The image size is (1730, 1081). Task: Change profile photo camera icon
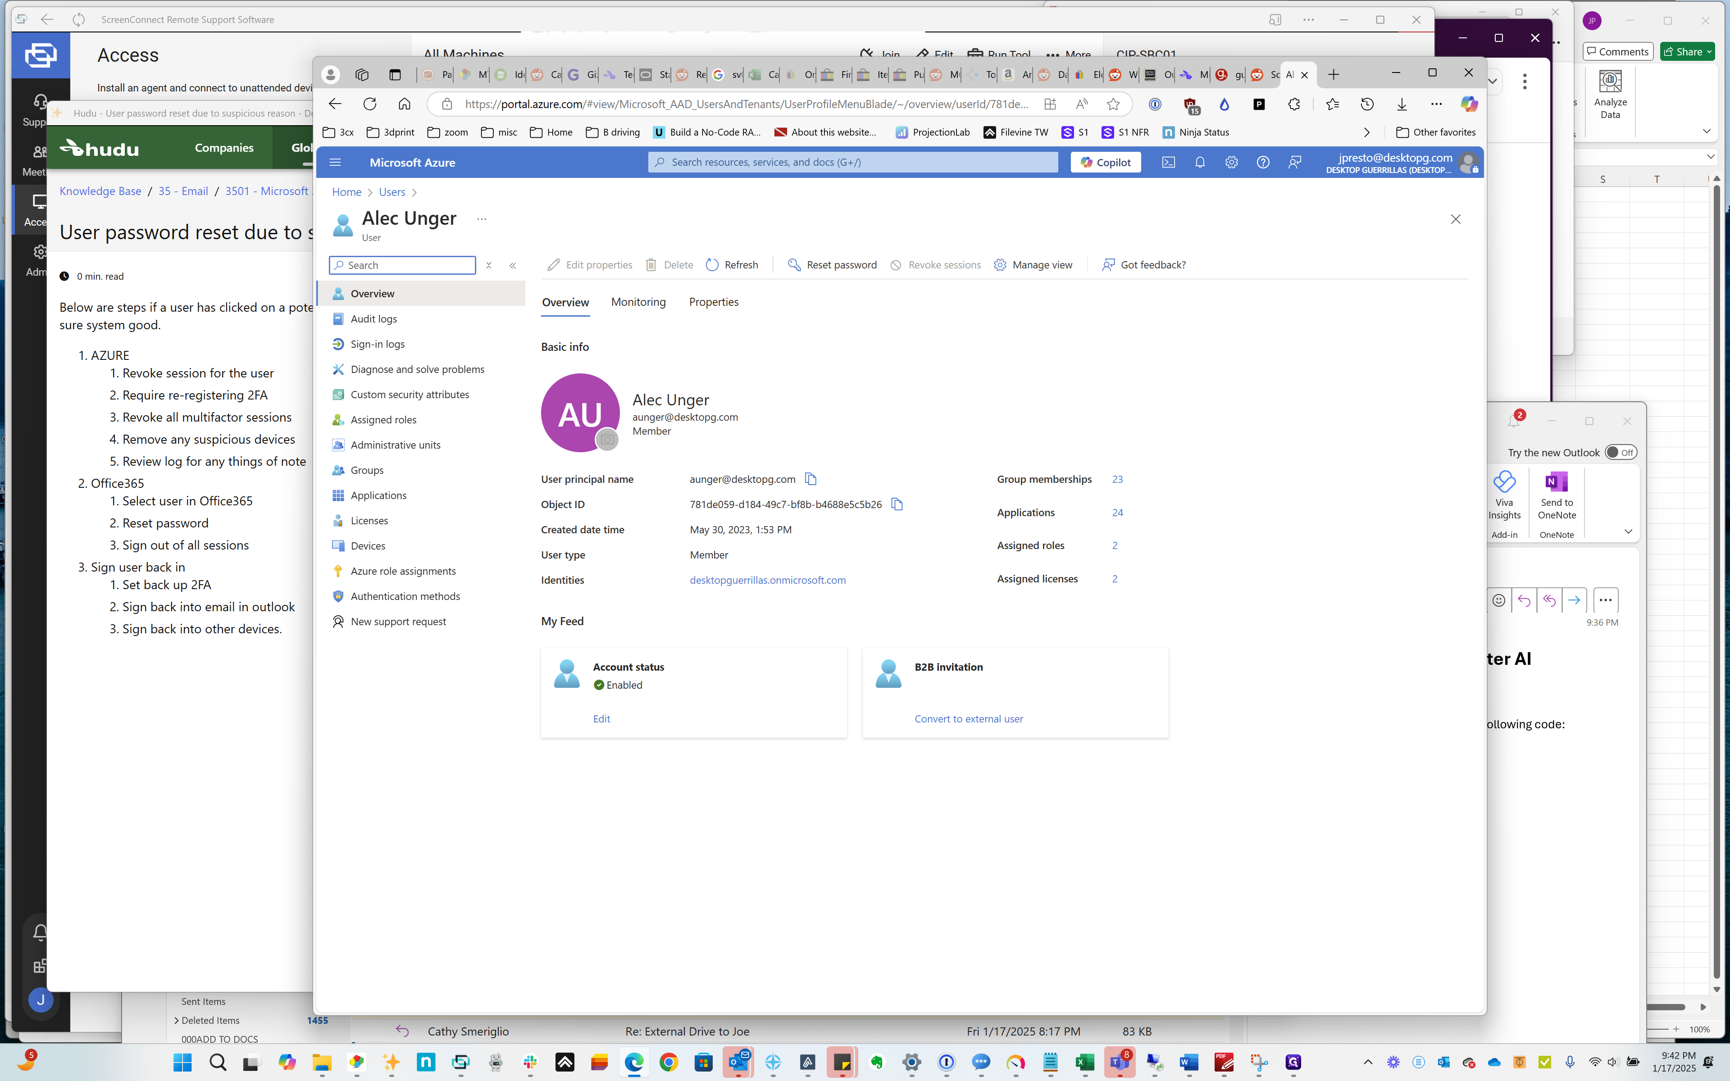(607, 439)
